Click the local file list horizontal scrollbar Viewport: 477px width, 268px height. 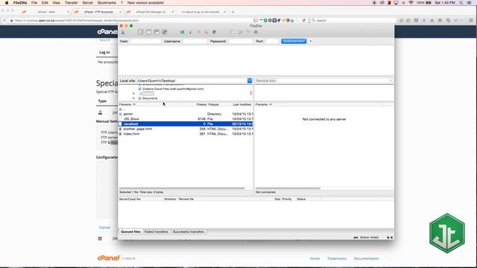pyautogui.click(x=182, y=188)
